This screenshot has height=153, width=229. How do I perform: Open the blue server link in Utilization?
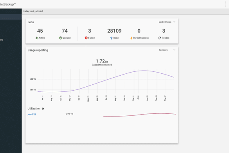tap(32, 114)
